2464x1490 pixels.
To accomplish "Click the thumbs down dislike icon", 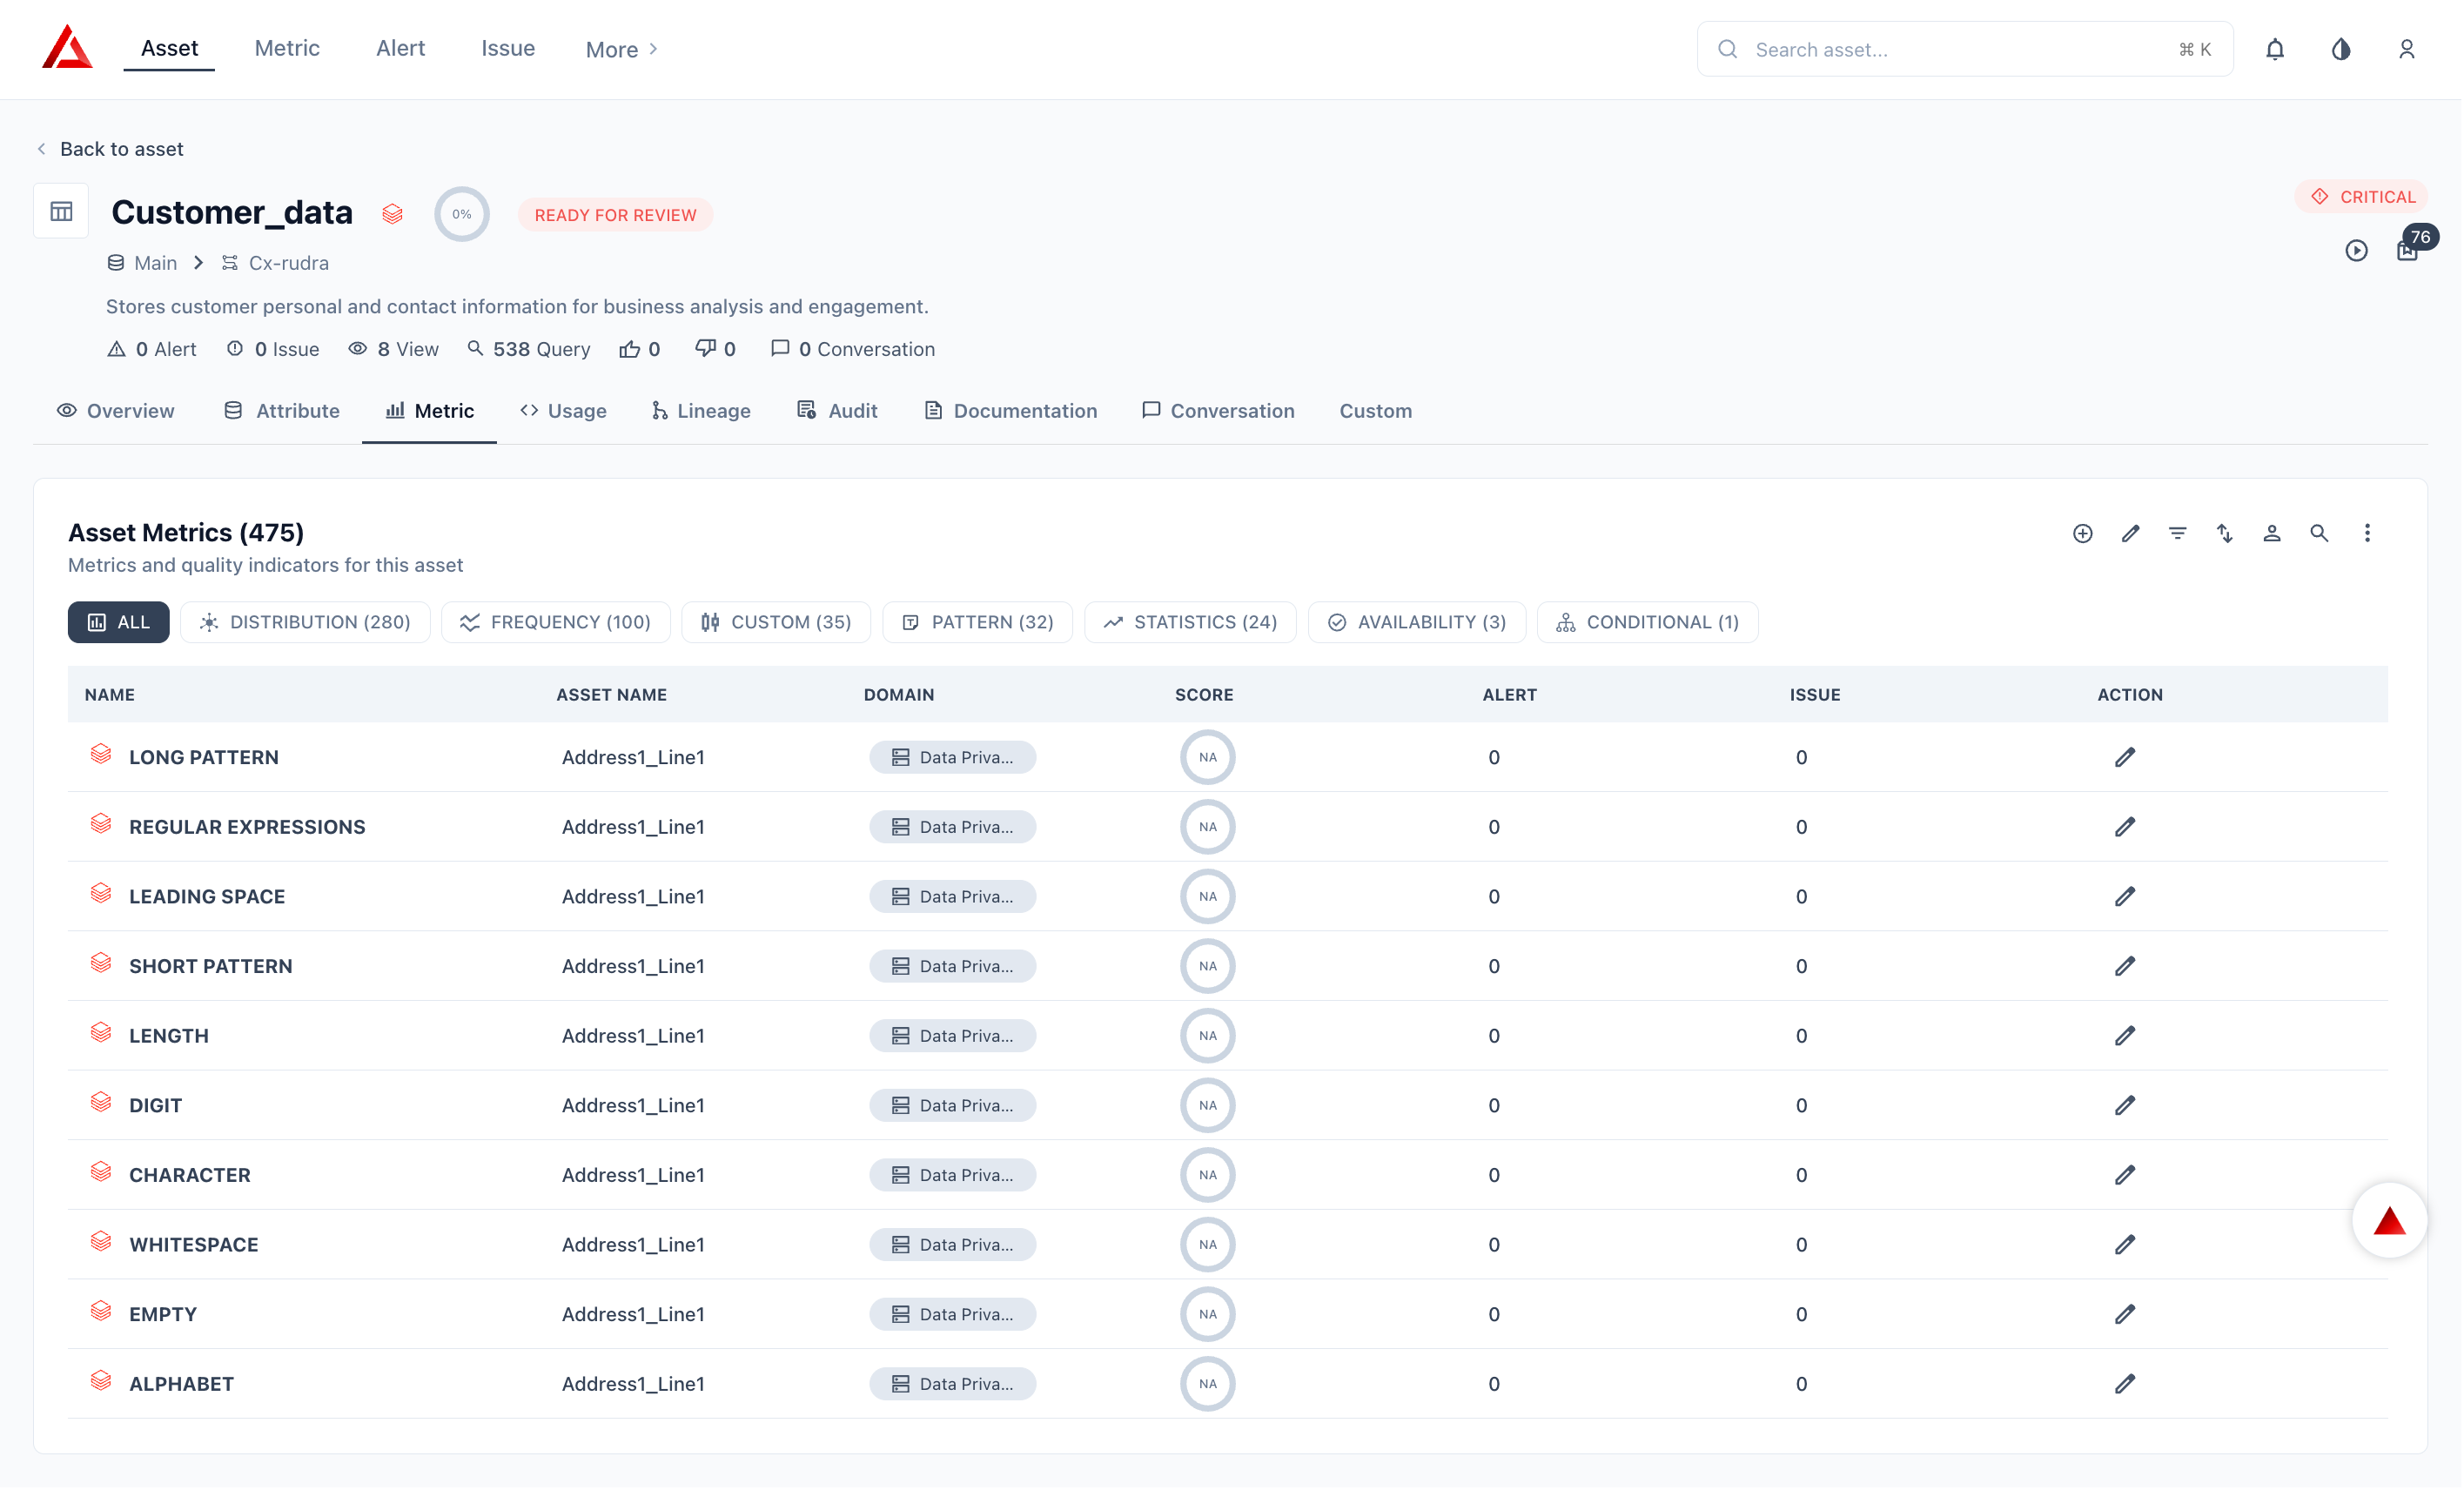I will click(706, 349).
